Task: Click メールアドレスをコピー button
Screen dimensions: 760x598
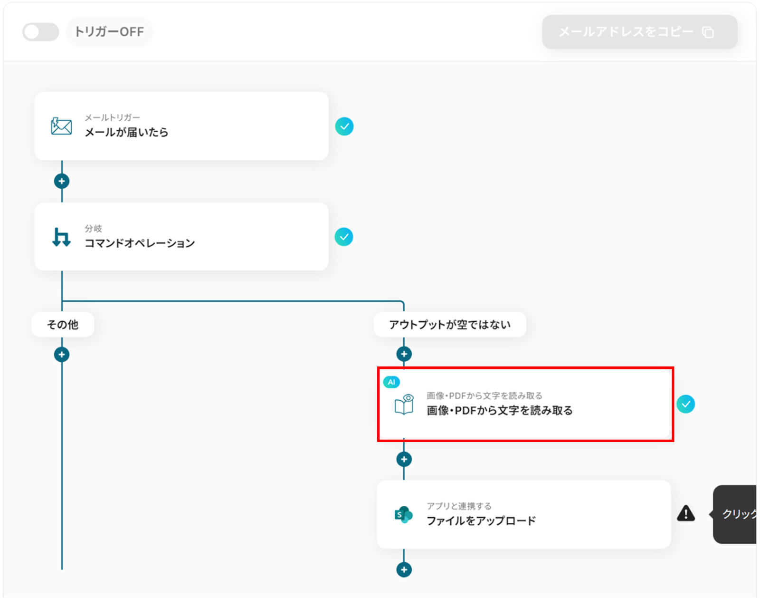Action: coord(639,32)
